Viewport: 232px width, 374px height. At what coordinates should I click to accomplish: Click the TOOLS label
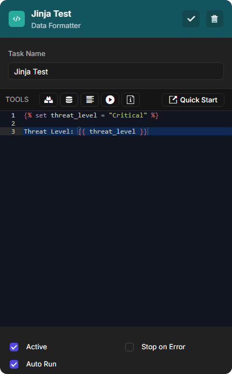[17, 100]
